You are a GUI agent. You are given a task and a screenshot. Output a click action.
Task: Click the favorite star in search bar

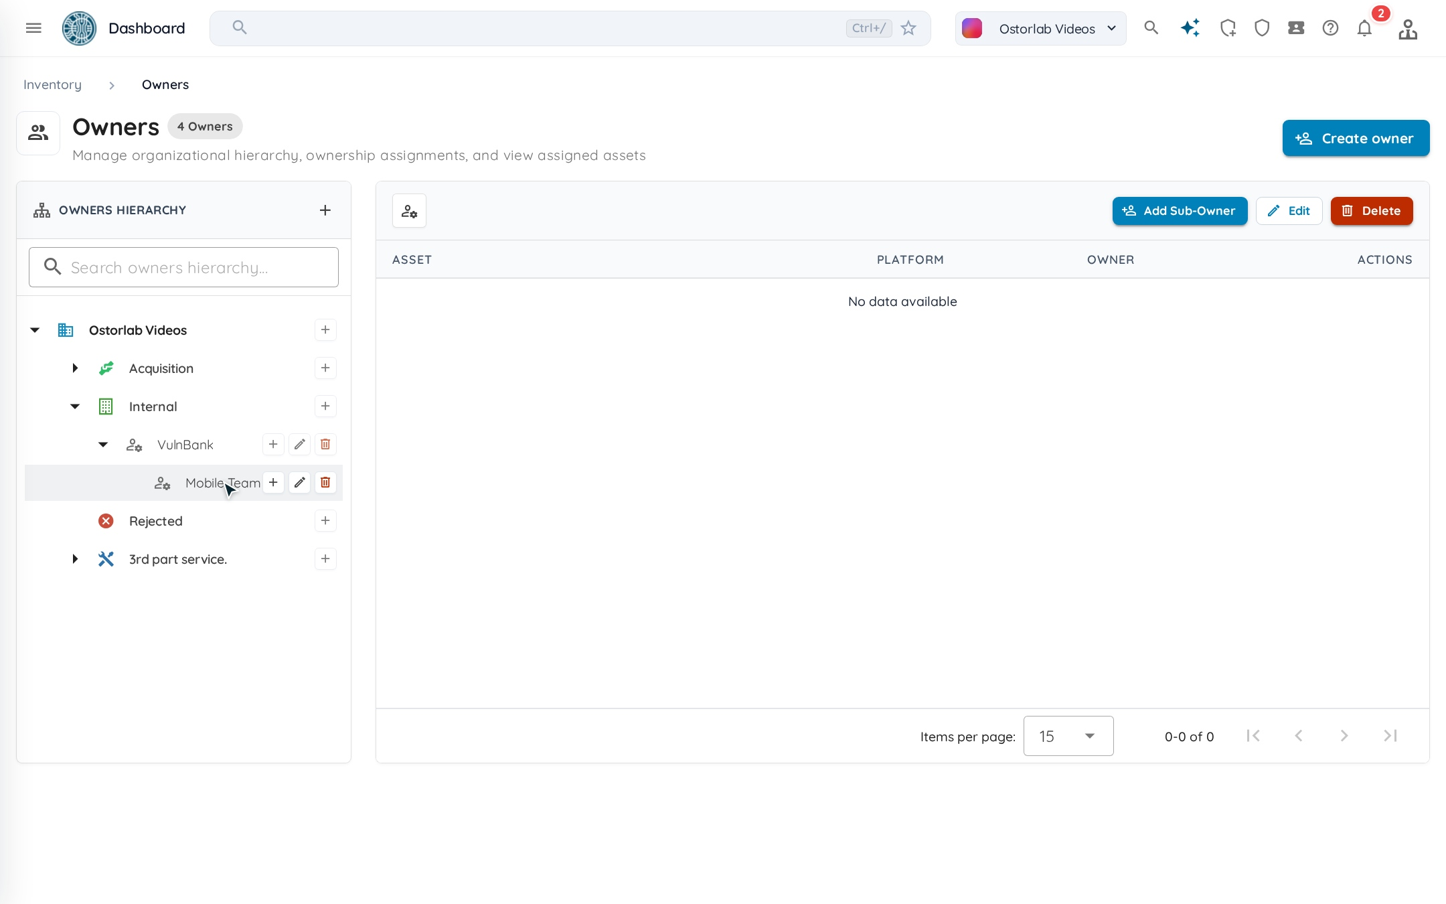click(908, 28)
